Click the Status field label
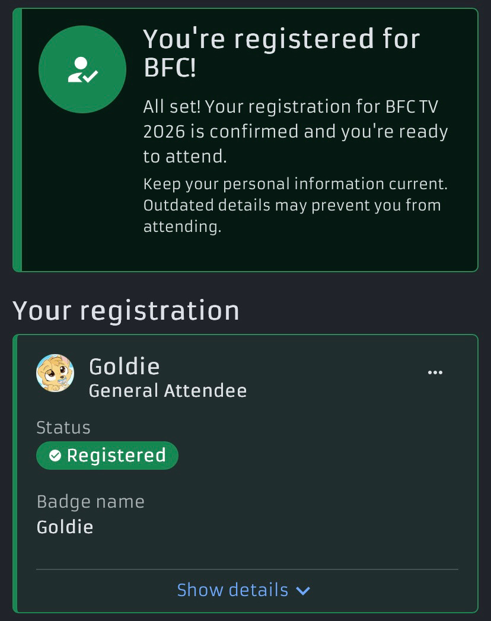The image size is (491, 621). [63, 428]
